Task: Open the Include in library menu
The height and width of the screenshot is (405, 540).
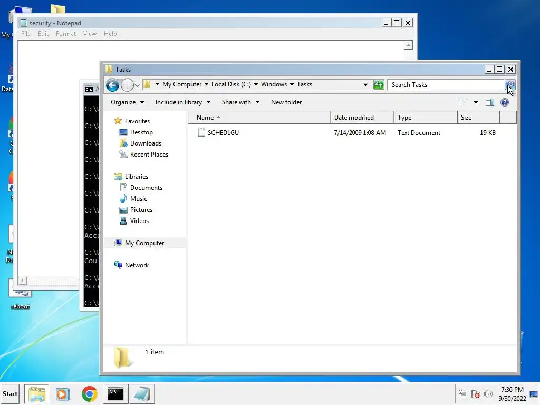Action: click(x=182, y=102)
